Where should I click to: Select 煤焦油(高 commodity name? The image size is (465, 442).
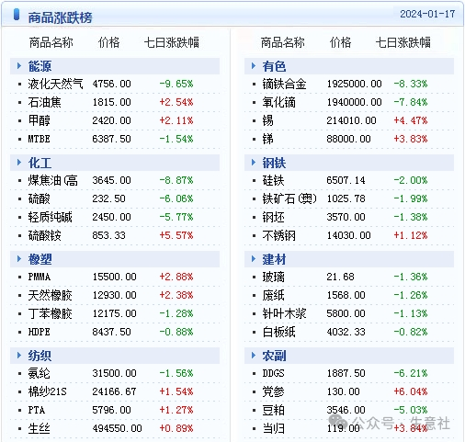(52, 180)
